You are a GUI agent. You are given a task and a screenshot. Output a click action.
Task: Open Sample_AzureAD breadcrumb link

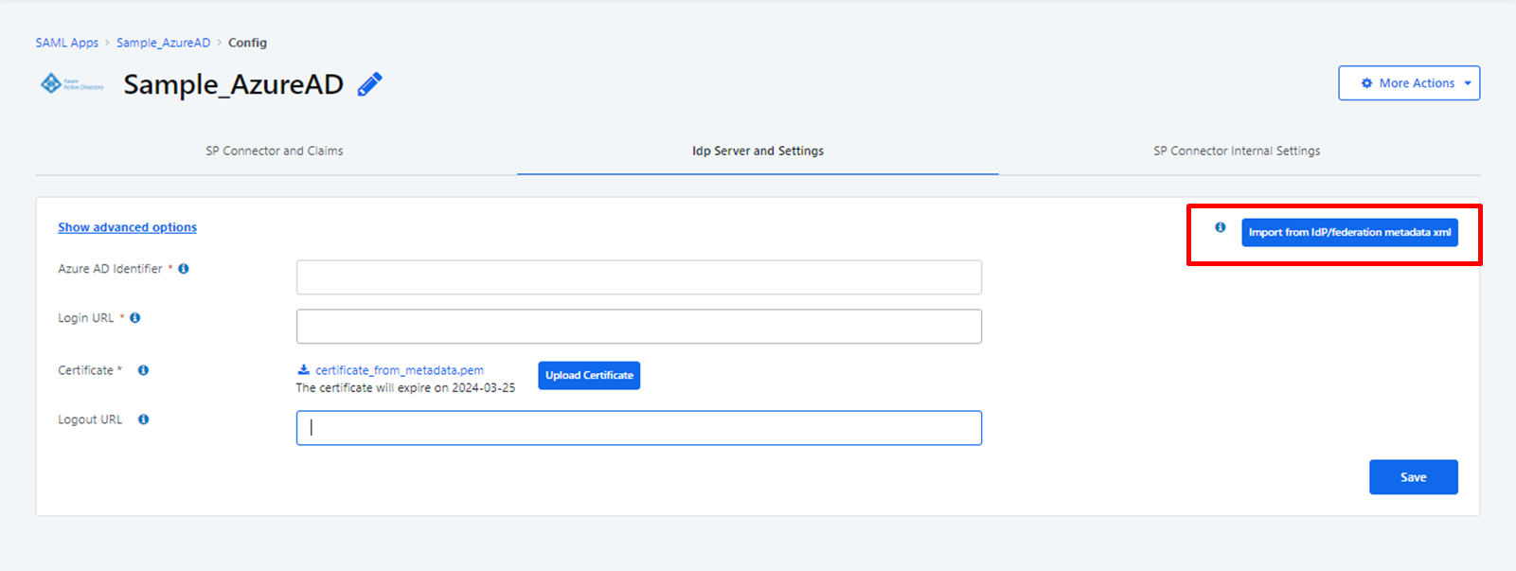pyautogui.click(x=163, y=43)
